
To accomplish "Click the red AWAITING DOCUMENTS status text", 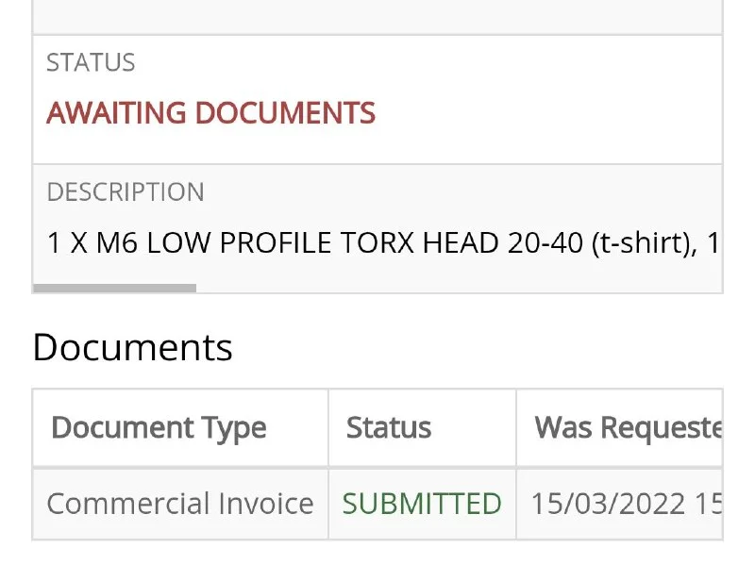I will pos(210,114).
